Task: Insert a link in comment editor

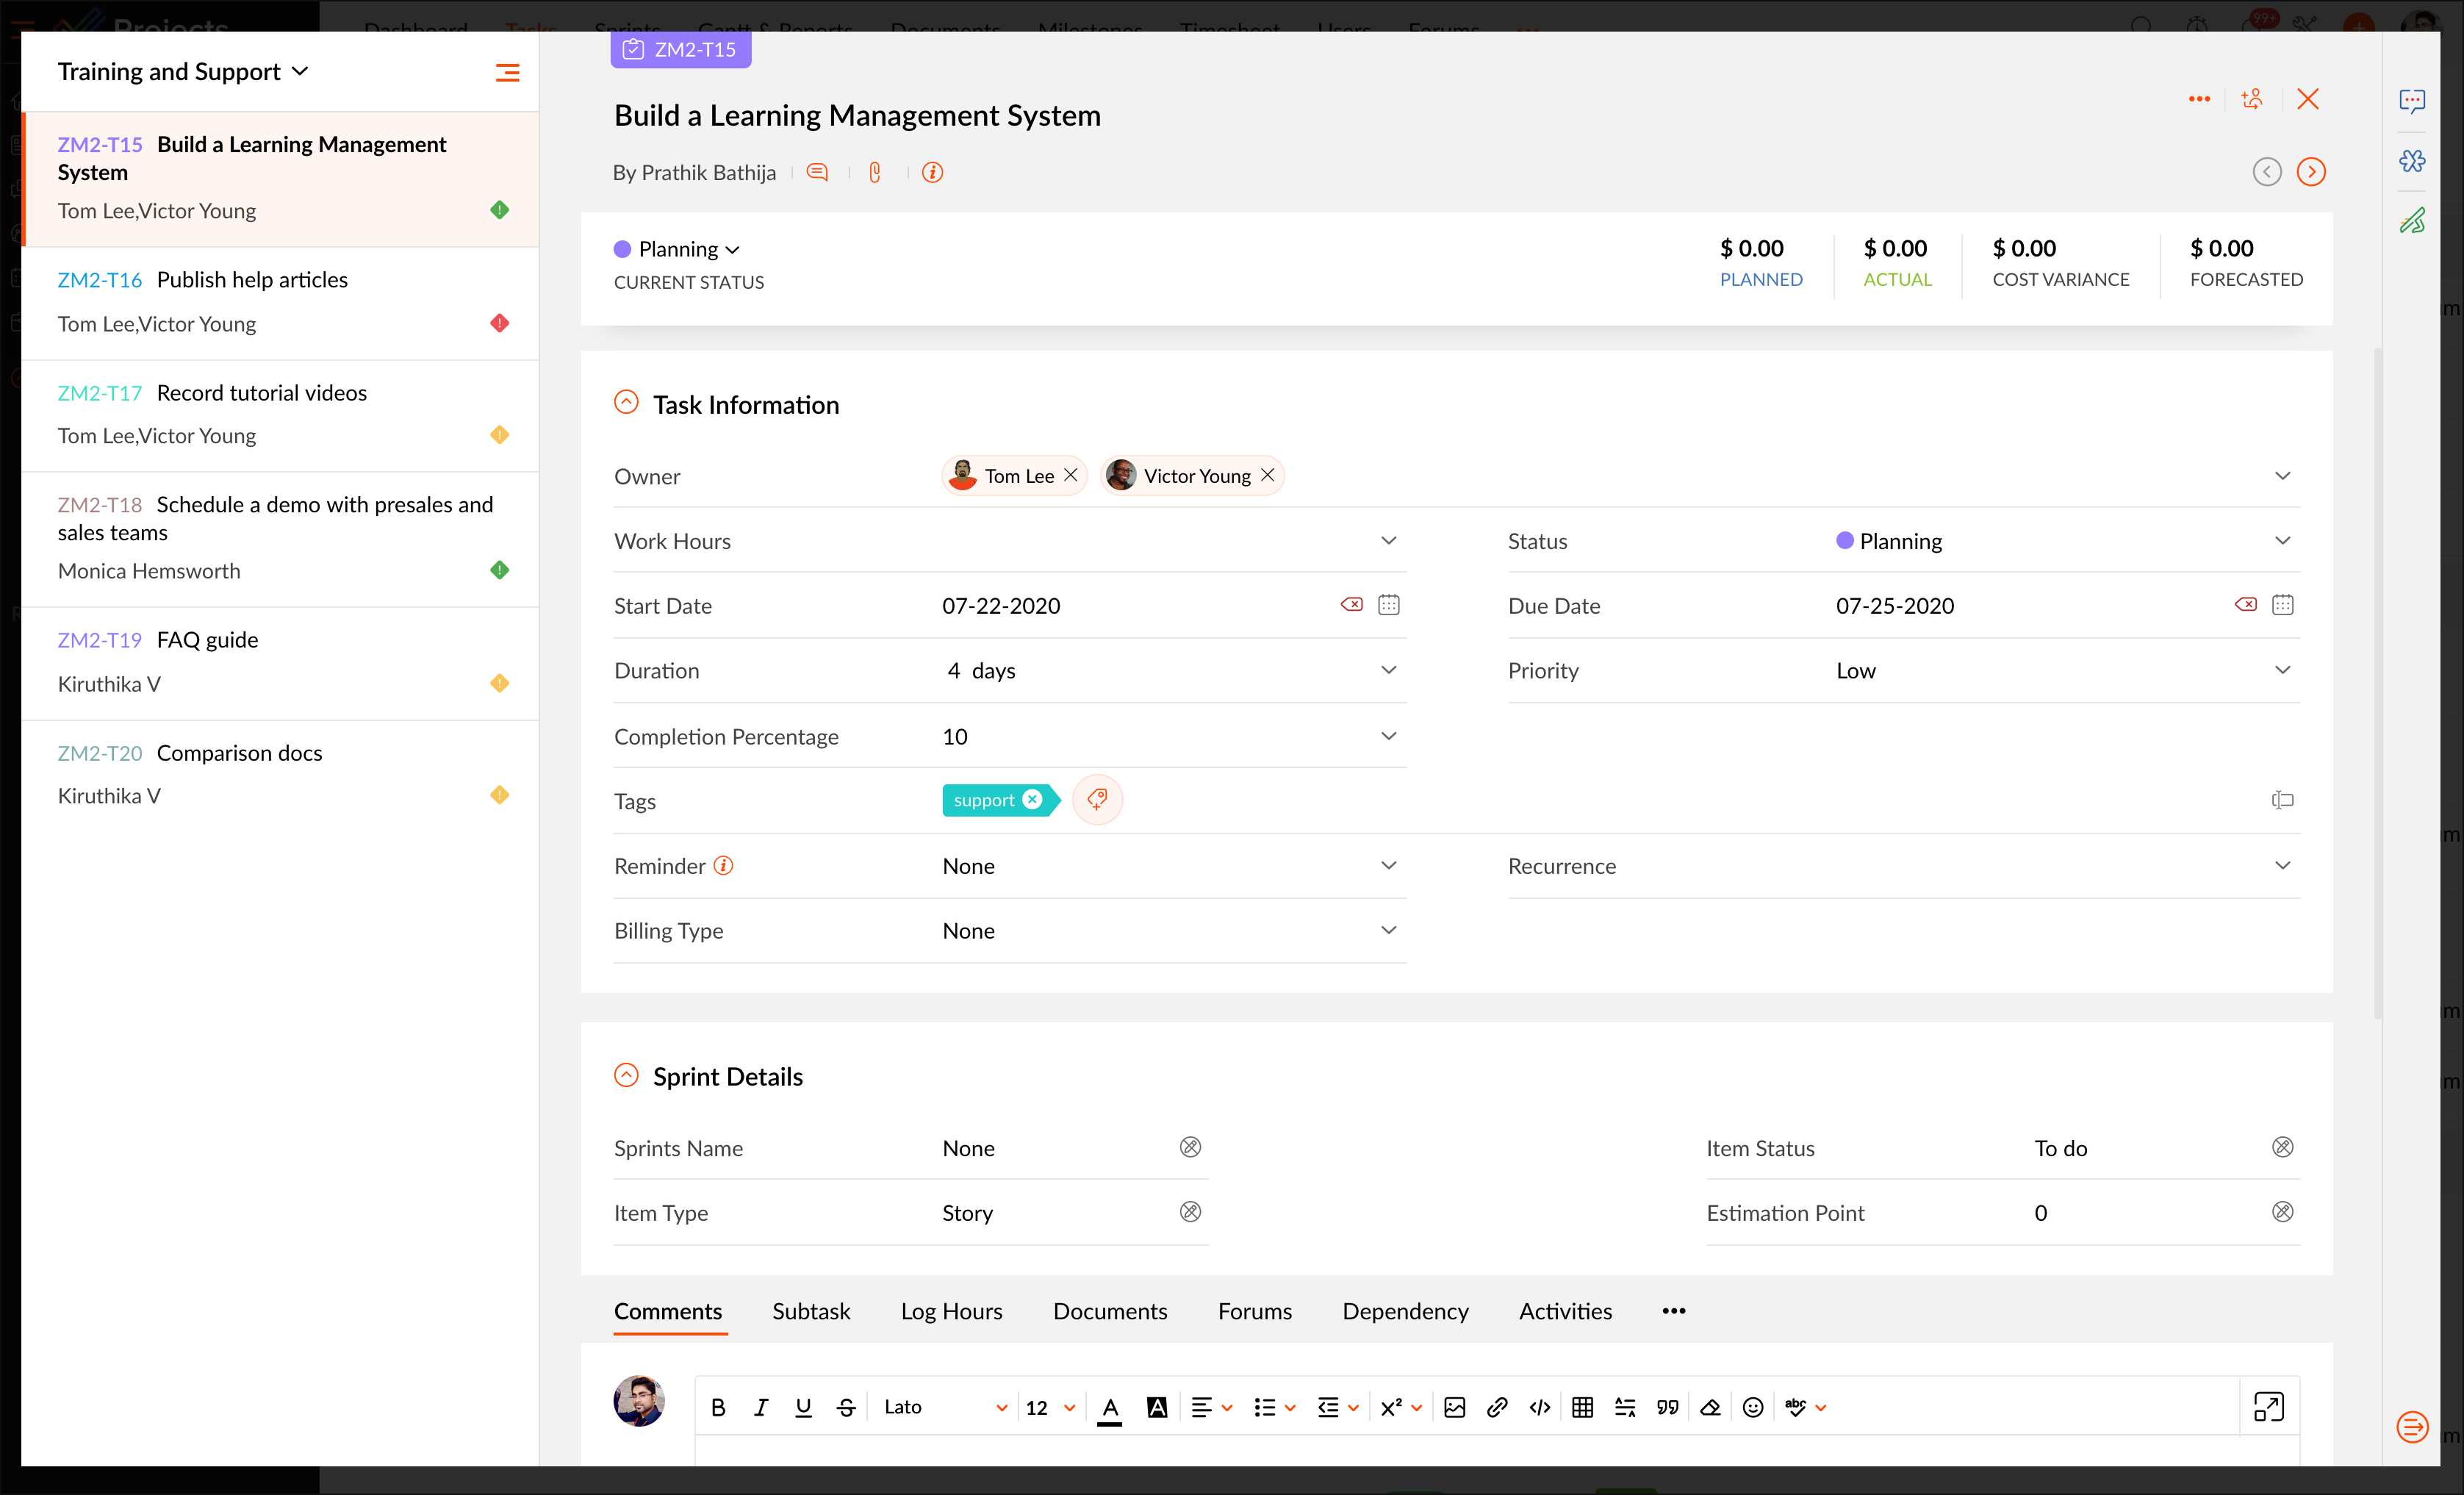Action: click(x=1497, y=1407)
